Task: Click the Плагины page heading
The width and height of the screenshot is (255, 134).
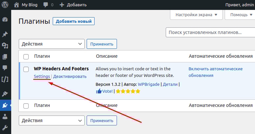Action: [34, 21]
